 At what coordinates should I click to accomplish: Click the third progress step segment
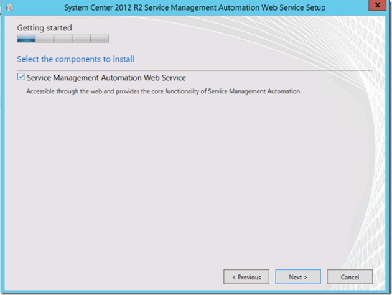click(x=63, y=39)
